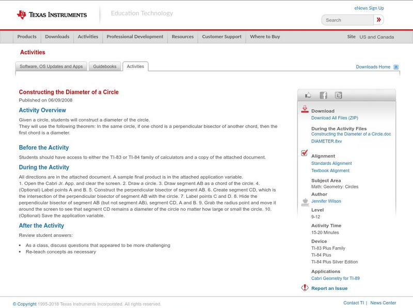Download the DIAMETER.8xv file

[x=327, y=141]
